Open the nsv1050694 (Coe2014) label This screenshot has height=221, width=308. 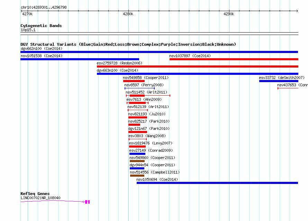point(157,179)
